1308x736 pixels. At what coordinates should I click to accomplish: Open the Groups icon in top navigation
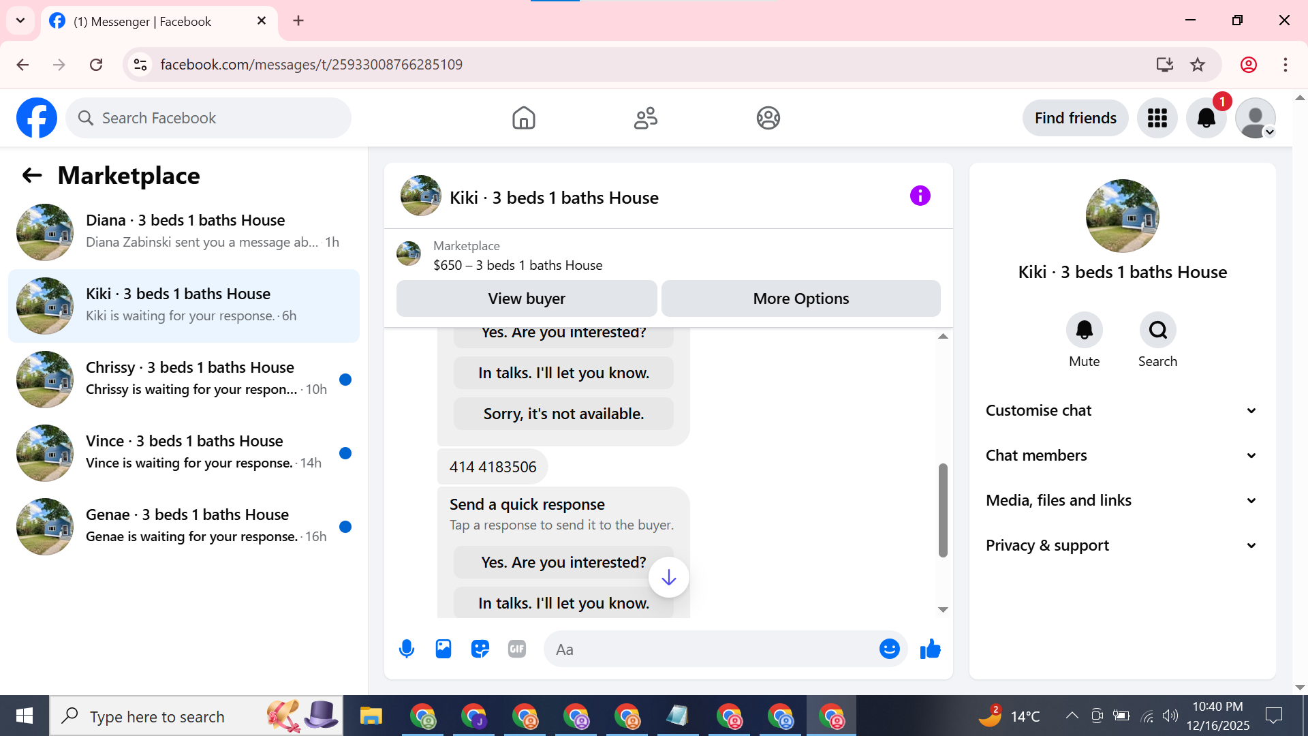pyautogui.click(x=768, y=118)
